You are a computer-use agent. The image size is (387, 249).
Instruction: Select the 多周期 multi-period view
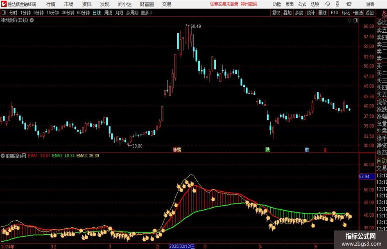[132, 13]
